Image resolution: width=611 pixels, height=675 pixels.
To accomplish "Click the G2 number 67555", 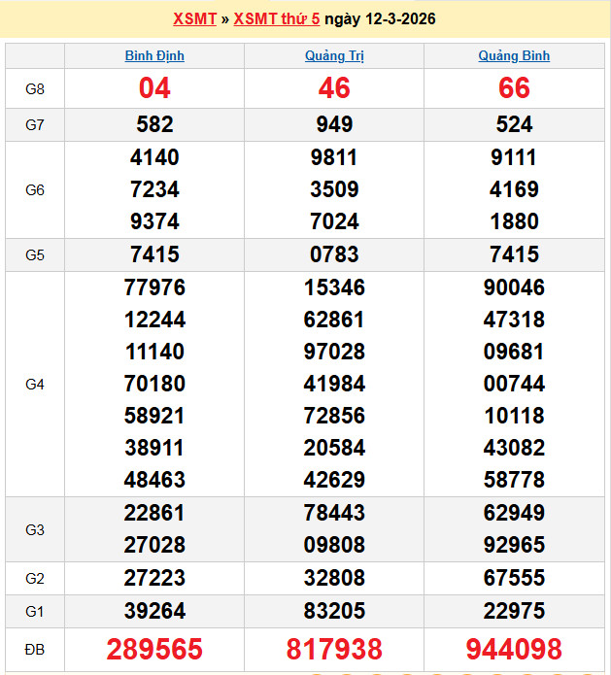I will pos(514,578).
